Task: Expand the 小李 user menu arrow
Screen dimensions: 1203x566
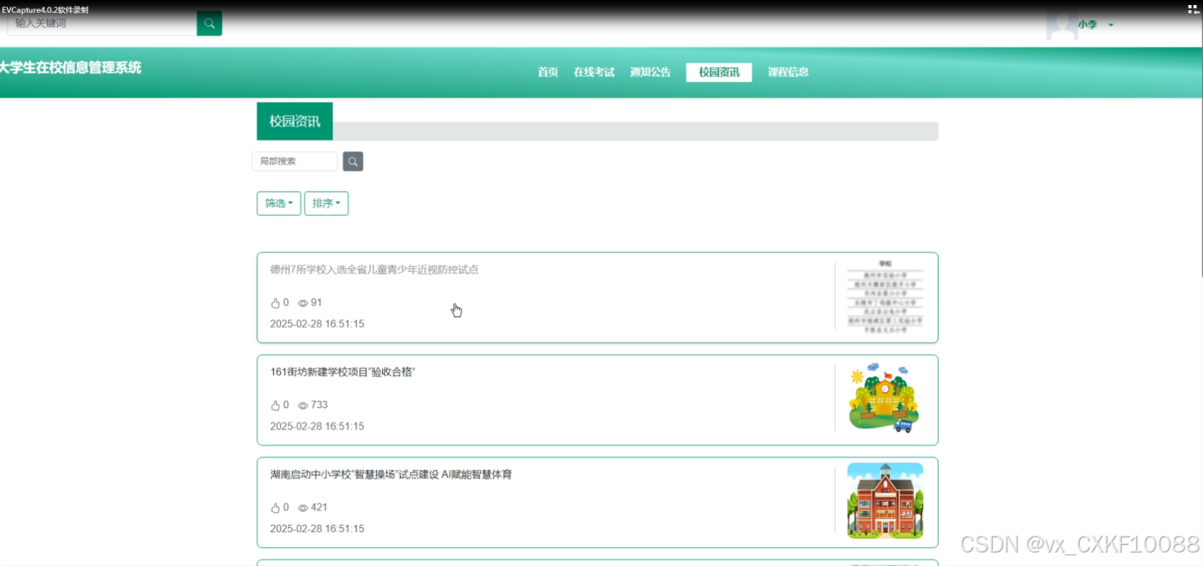Action: click(x=1110, y=25)
